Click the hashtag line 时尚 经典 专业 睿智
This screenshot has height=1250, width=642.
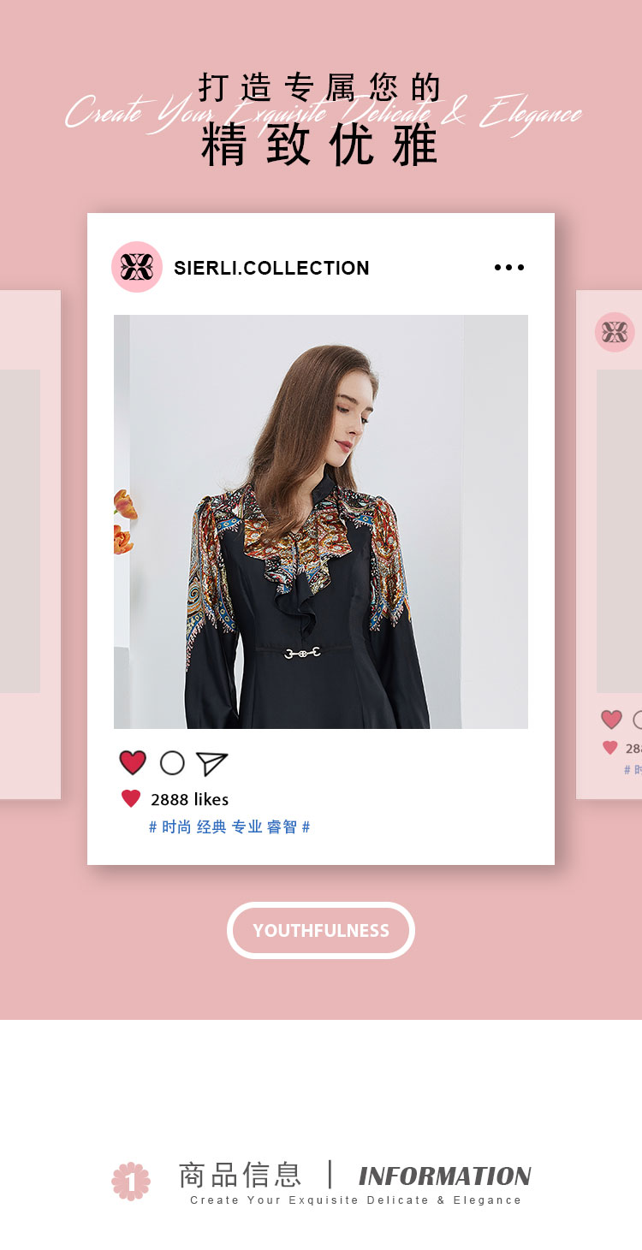[x=229, y=826]
